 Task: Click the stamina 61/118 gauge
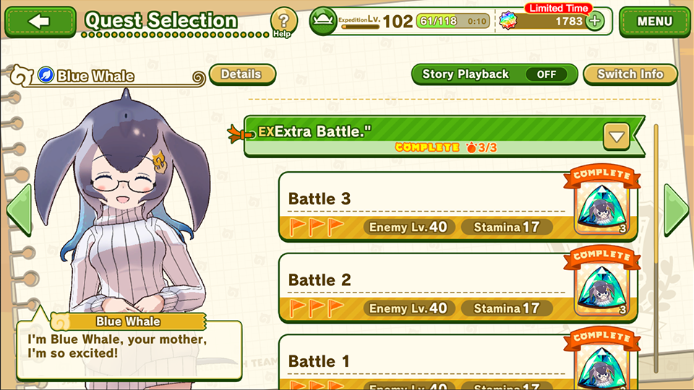point(453,21)
